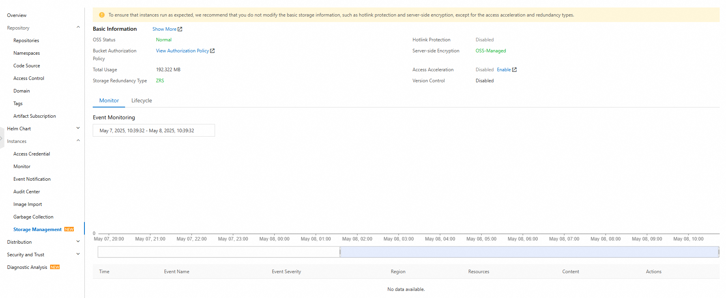Go to Access Control
The image size is (726, 298).
(x=29, y=78)
